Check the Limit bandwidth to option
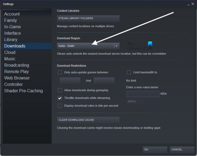This screenshot has width=197, height=156. [129, 72]
